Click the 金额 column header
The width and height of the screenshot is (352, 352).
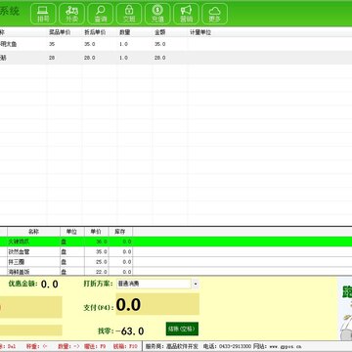pyautogui.click(x=160, y=32)
